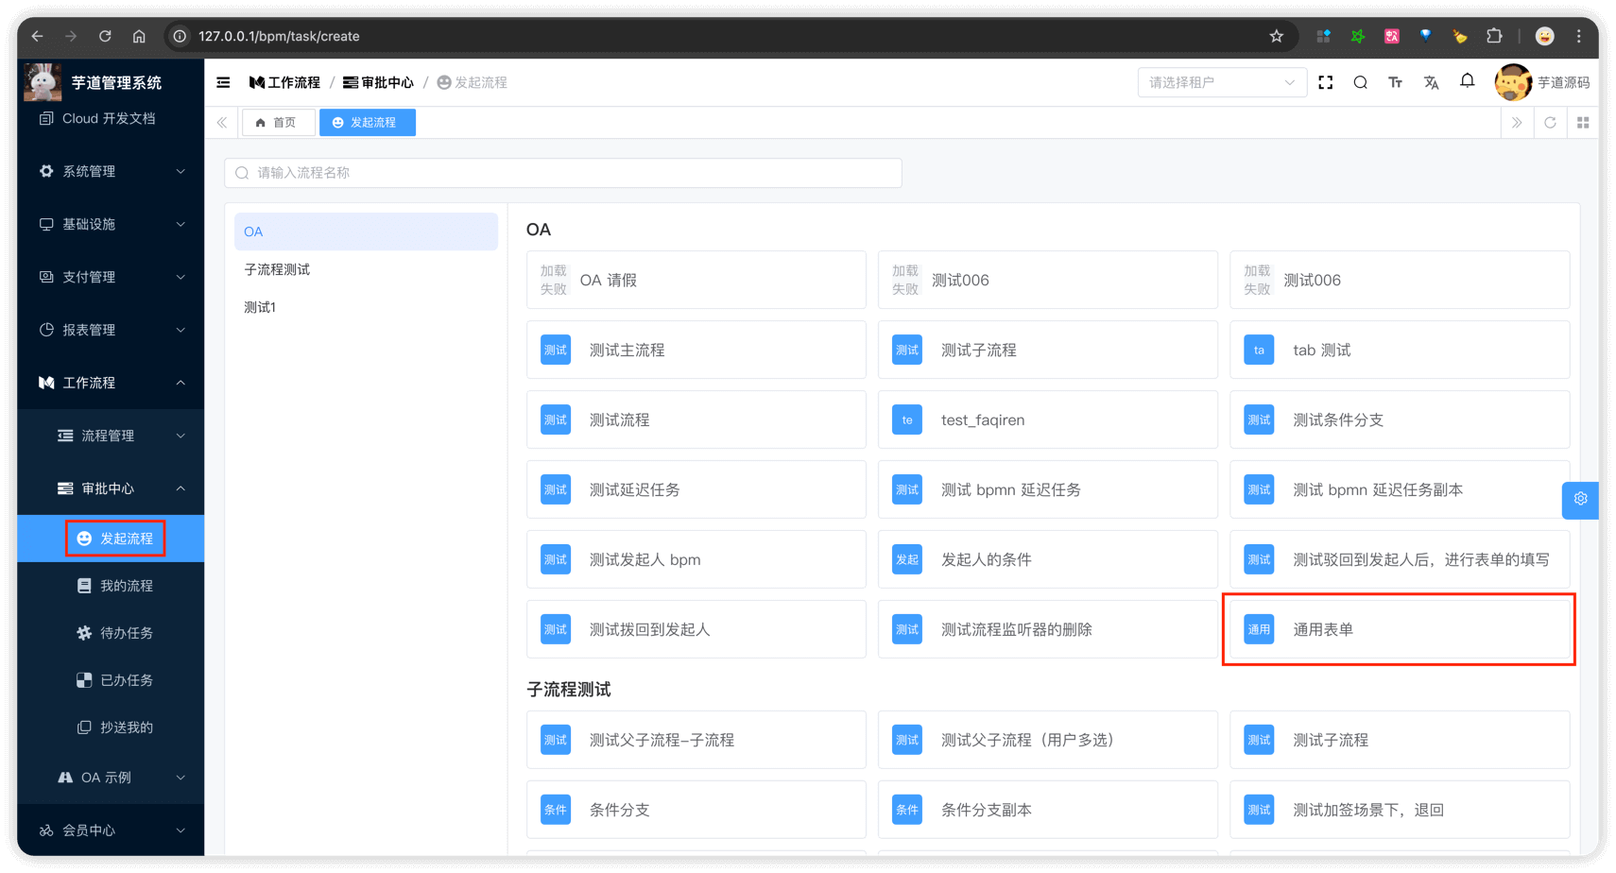This screenshot has width=1616, height=873.
Task: Click the font size icon Tt
Action: pyautogui.click(x=1396, y=82)
